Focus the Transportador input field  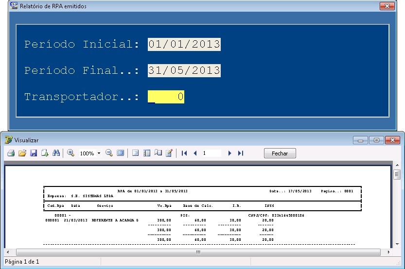tap(166, 97)
